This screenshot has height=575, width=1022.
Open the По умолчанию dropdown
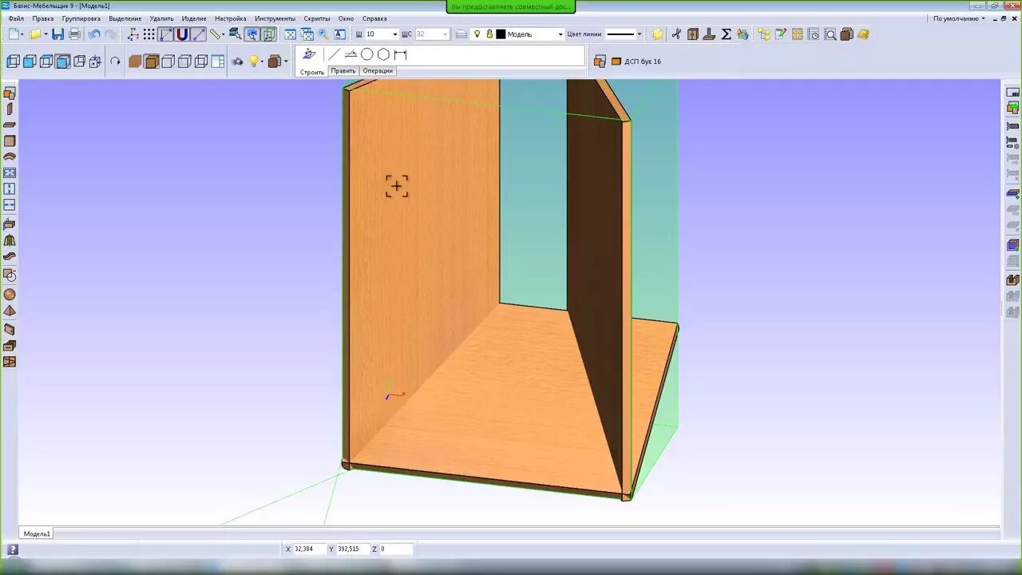[x=959, y=18]
